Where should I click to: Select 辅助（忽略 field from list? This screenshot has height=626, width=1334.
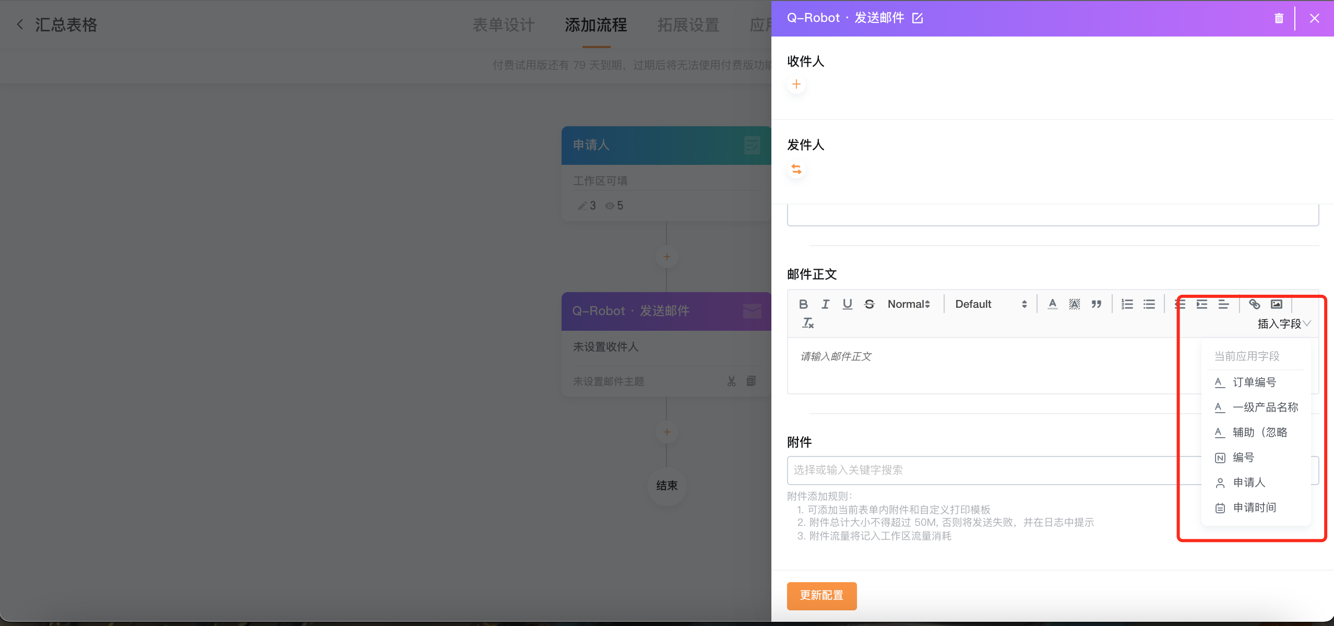(1256, 432)
